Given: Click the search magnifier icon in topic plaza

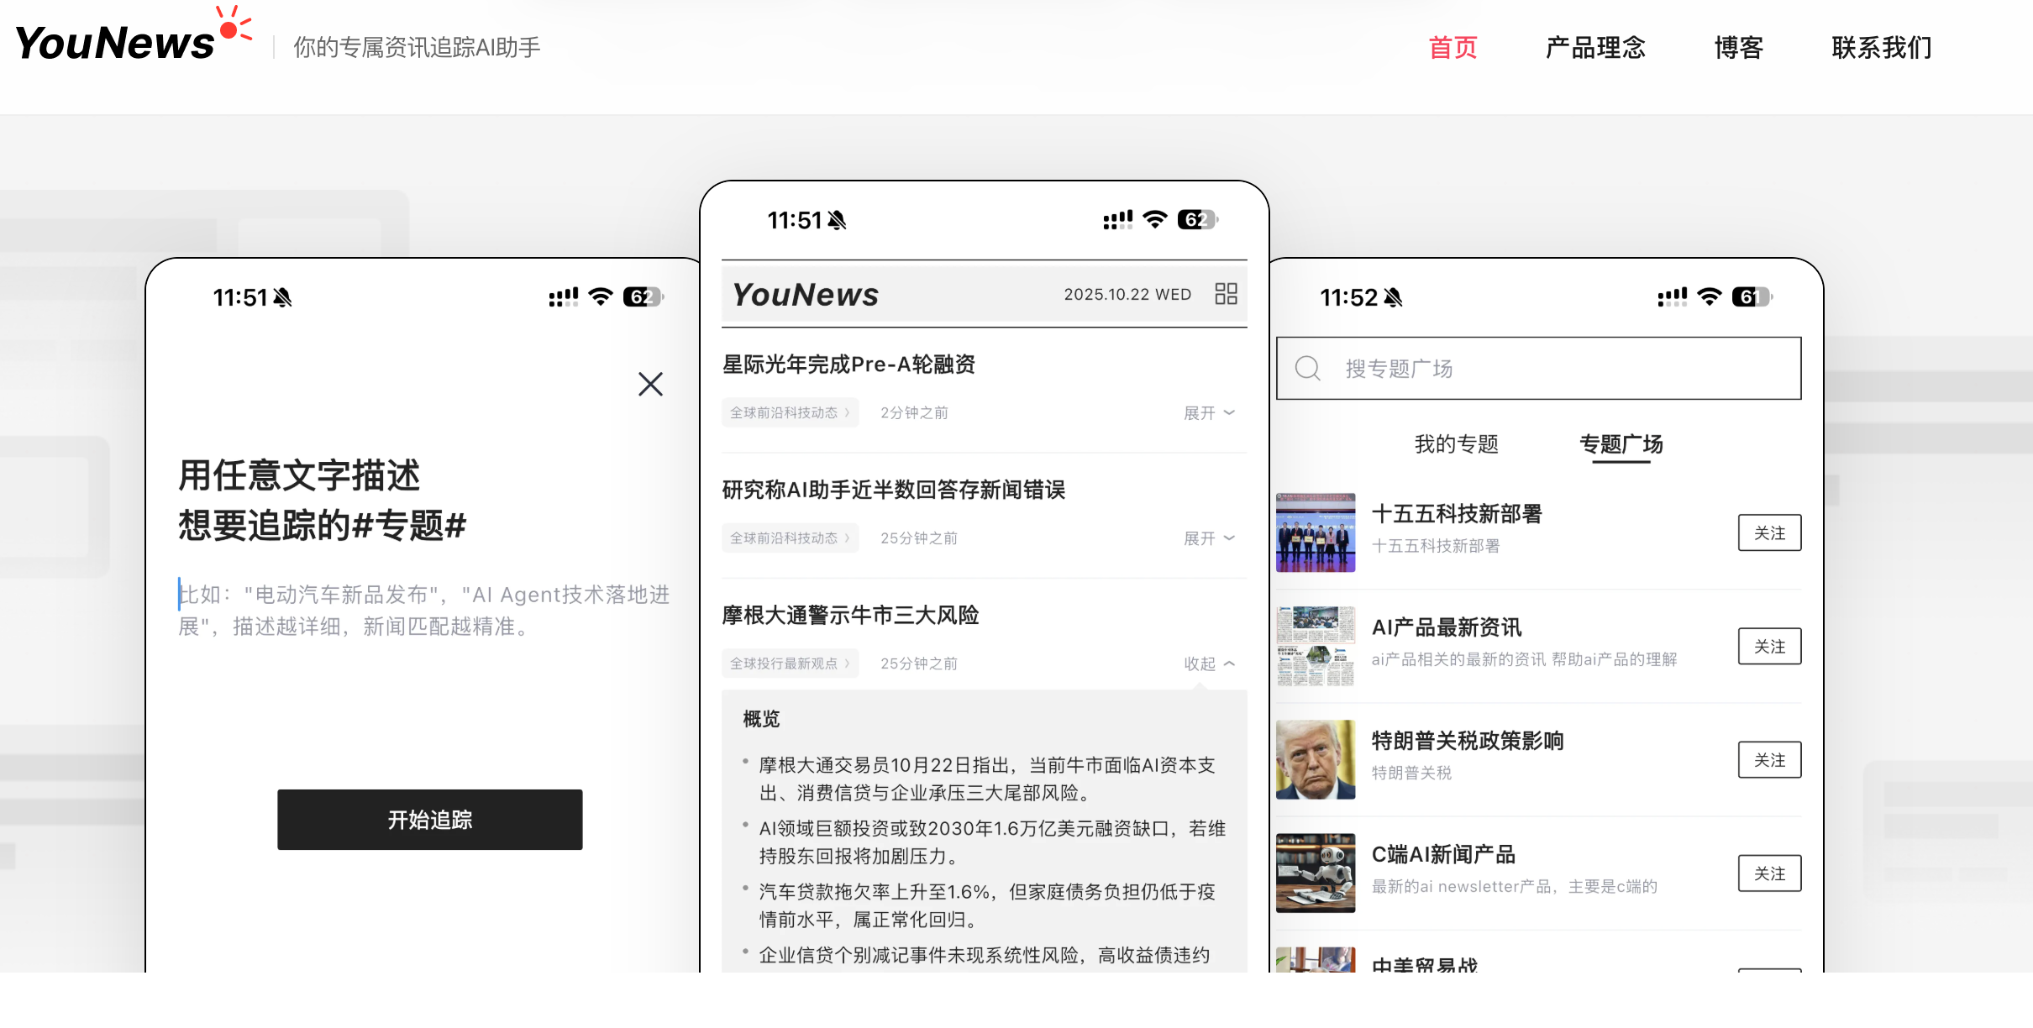Looking at the screenshot, I should (1307, 368).
